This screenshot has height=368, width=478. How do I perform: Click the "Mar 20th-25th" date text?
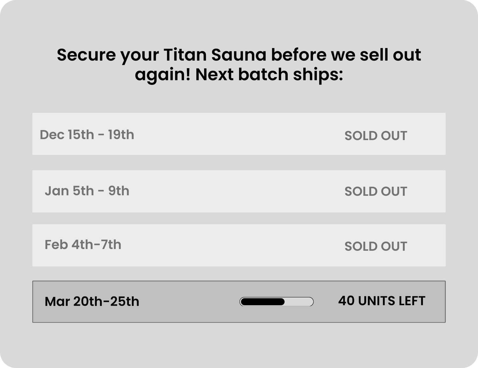[x=92, y=302]
